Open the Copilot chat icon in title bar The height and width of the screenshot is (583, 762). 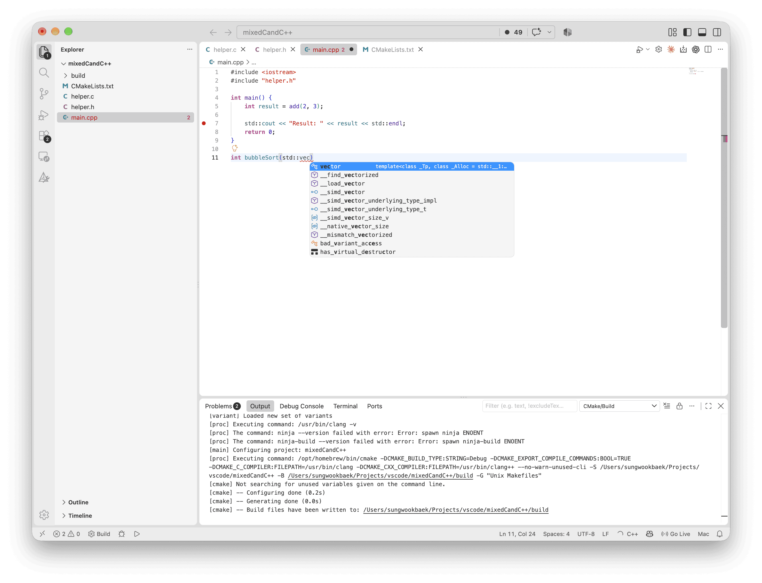[x=537, y=32]
